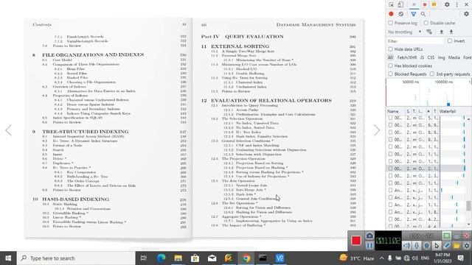Open the No throttling dropdown
Image resolution: width=472 pixels, height=265 pixels.
tap(405, 32)
